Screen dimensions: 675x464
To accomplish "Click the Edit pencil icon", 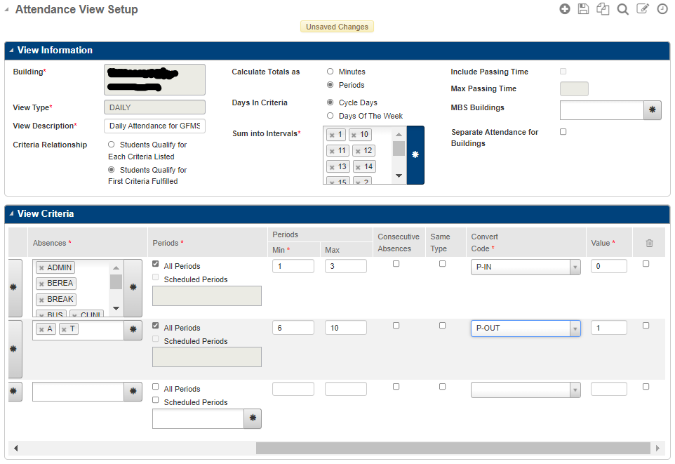I will (x=642, y=8).
